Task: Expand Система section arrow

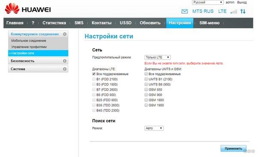Action: (64, 69)
